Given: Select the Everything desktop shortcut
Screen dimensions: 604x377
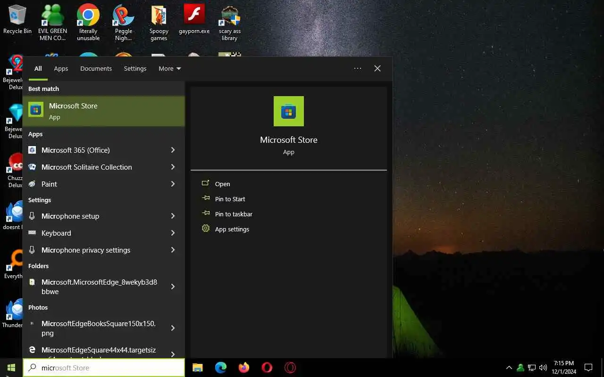Looking at the screenshot, I should 14,264.
